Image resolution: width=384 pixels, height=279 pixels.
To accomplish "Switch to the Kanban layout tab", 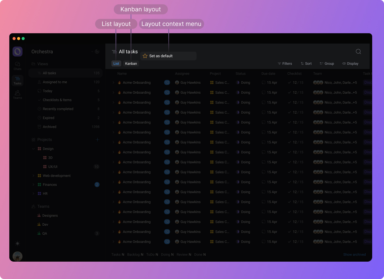I will (131, 64).
